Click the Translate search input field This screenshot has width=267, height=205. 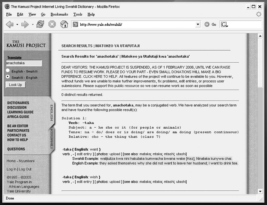click(x=24, y=63)
